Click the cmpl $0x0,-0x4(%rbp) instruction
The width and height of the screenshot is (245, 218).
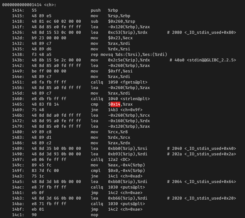118,171
